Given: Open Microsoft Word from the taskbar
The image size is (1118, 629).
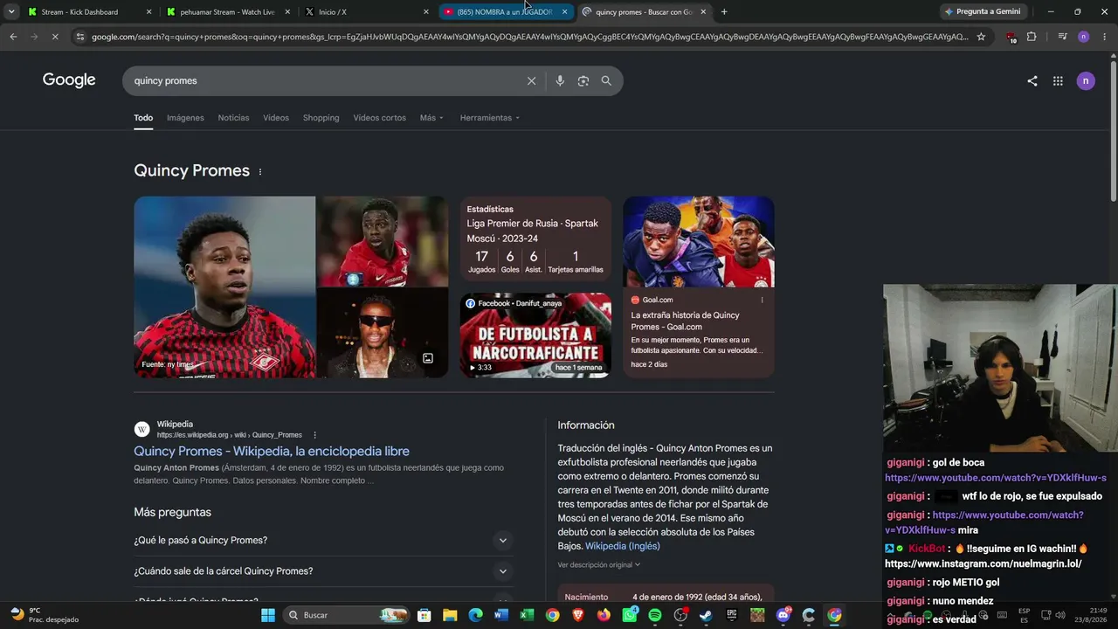Looking at the screenshot, I should (501, 615).
